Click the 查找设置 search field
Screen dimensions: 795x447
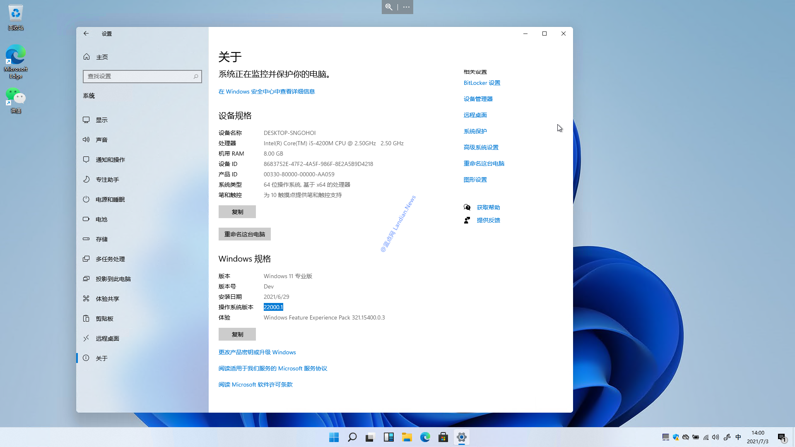142,76
